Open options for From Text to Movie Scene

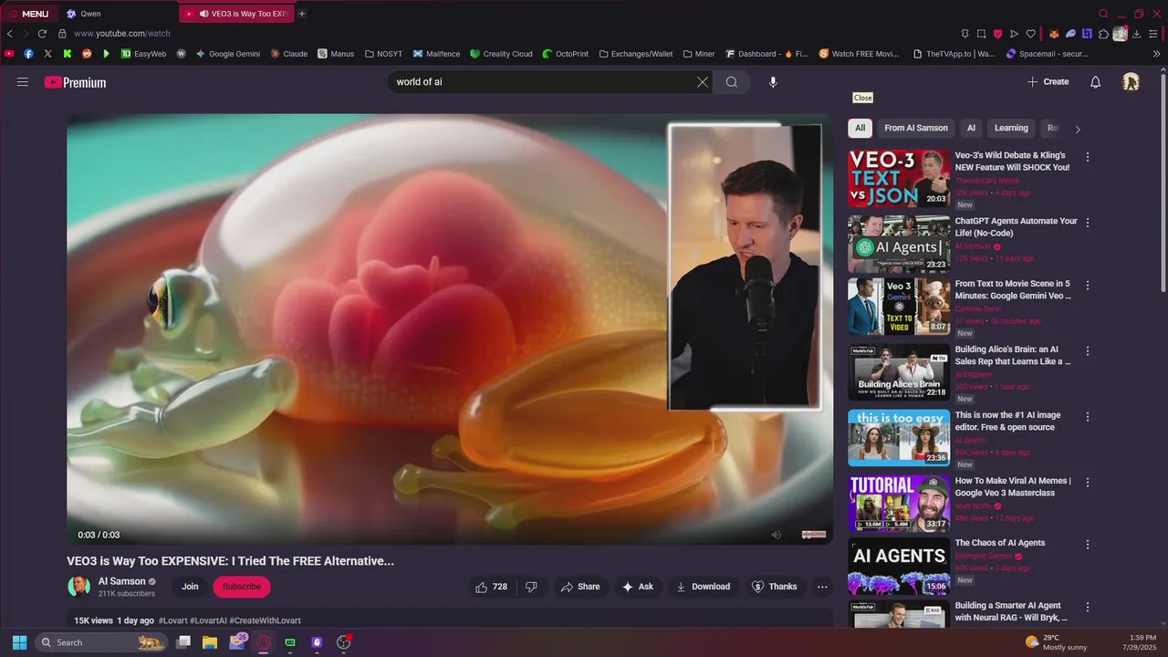1087,286
